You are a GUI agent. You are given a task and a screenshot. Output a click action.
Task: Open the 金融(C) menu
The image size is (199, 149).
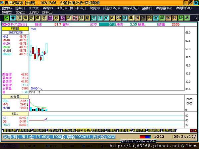click(147, 8)
